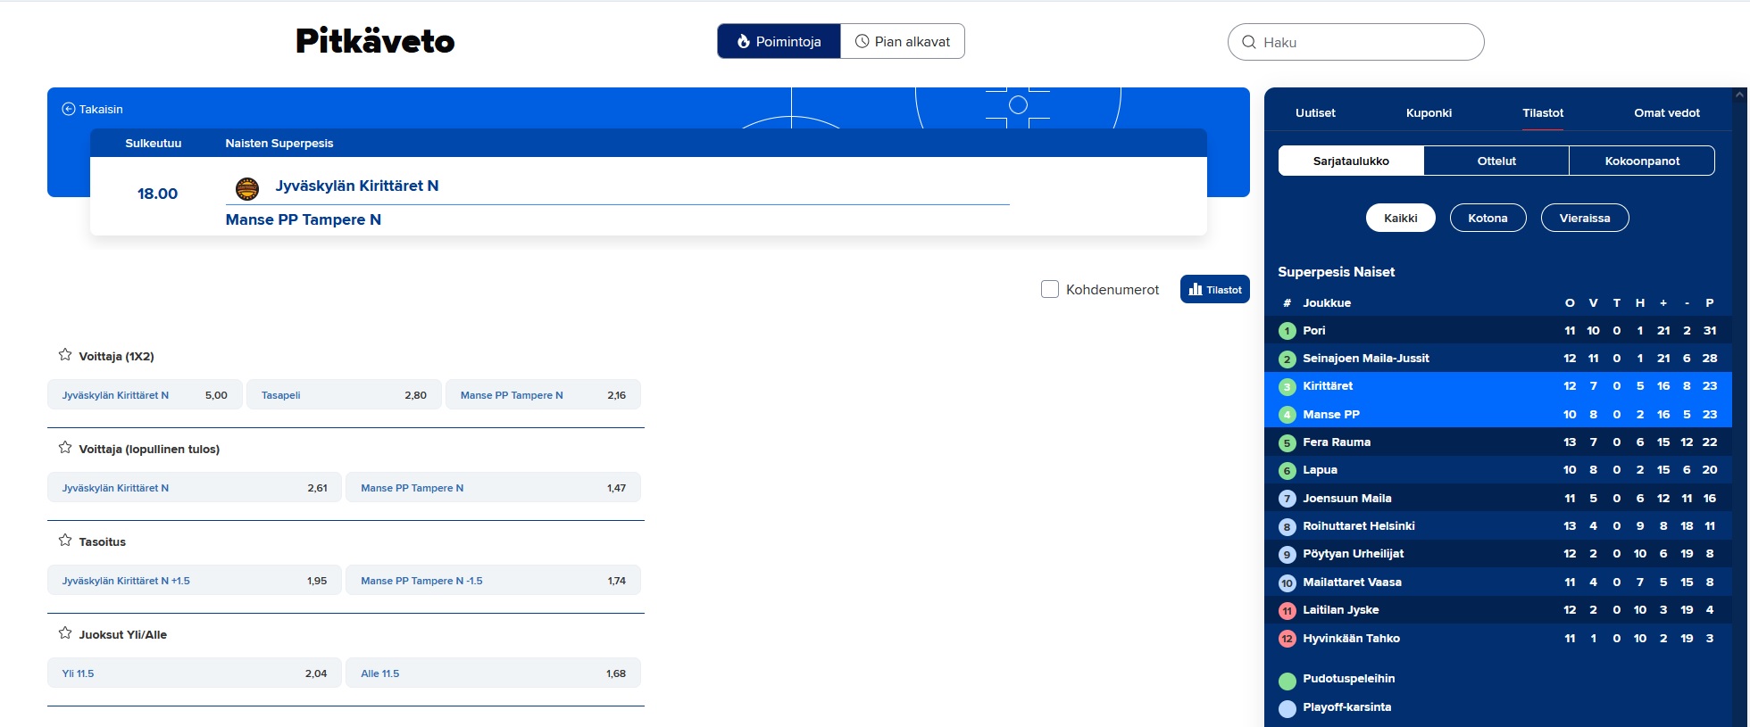
Task: Click the clock icon on Pian alkavat
Action: [x=862, y=41]
